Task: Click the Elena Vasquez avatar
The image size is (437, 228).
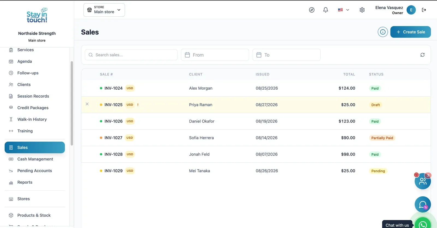Action: (411, 10)
